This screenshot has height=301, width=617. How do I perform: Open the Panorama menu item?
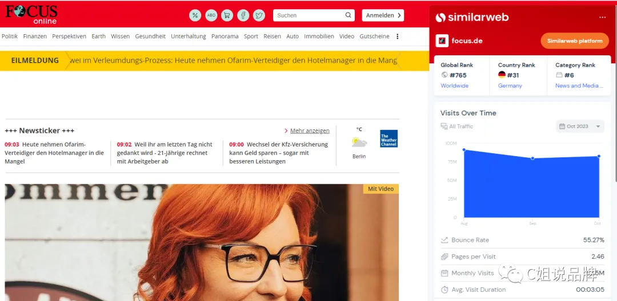pos(225,36)
